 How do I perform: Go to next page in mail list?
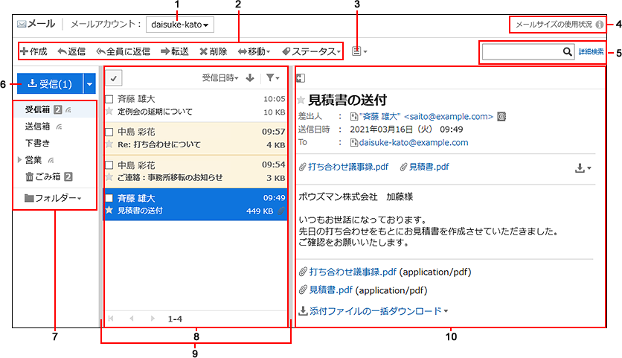click(x=153, y=319)
